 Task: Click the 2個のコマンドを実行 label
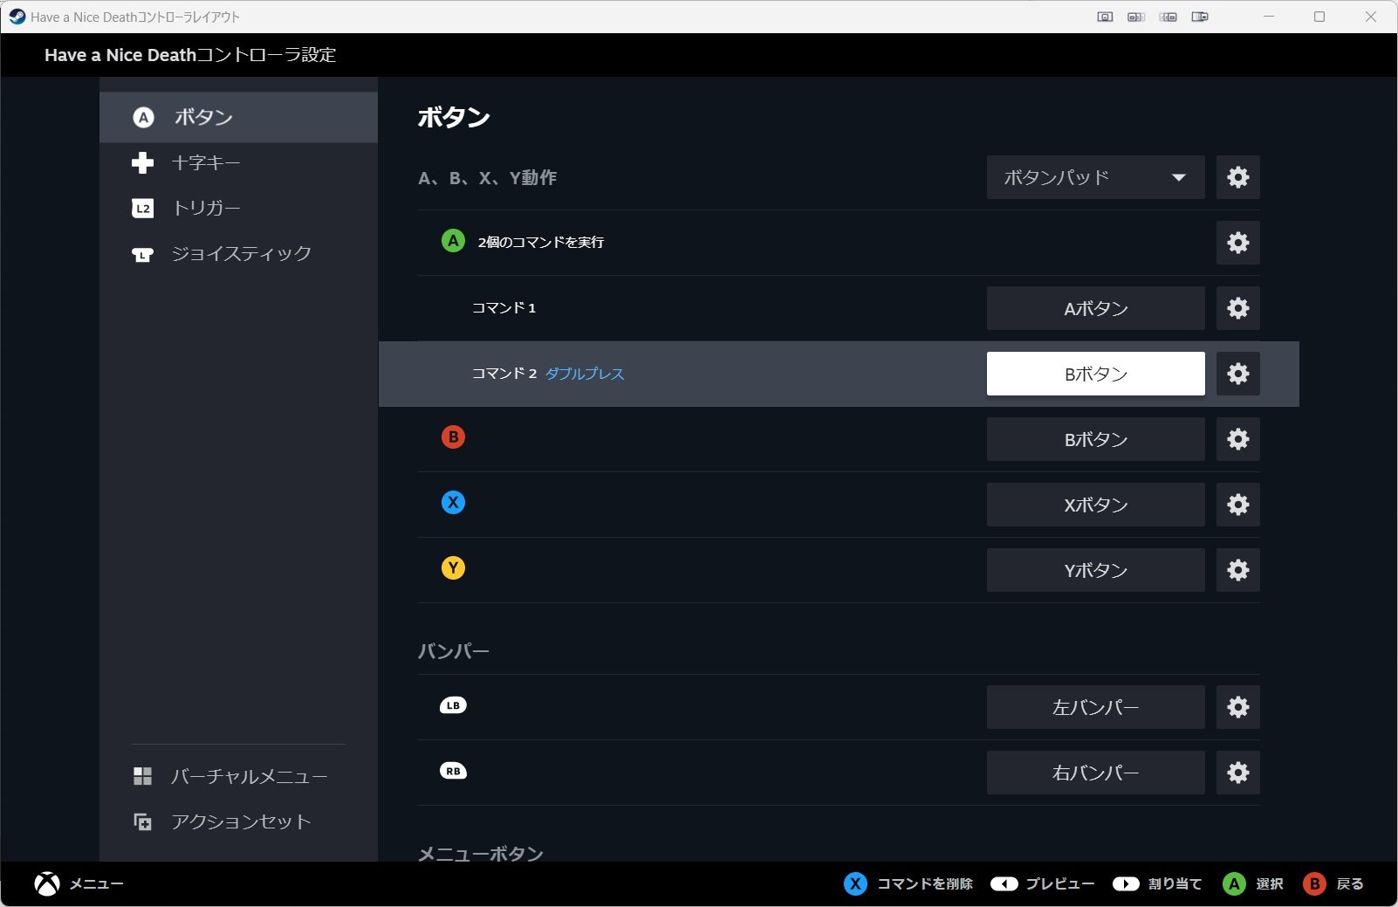(x=540, y=242)
